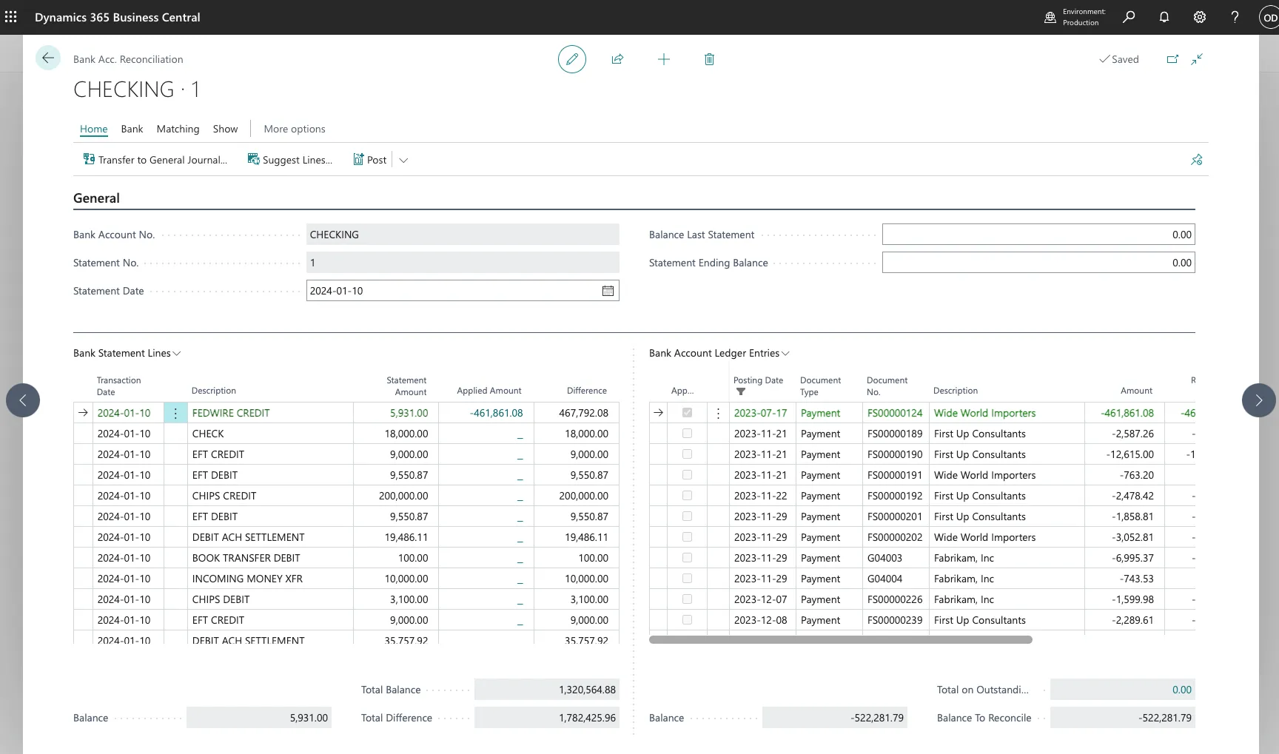Click the Balance Last Statement field
1279x754 pixels.
tap(1038, 235)
